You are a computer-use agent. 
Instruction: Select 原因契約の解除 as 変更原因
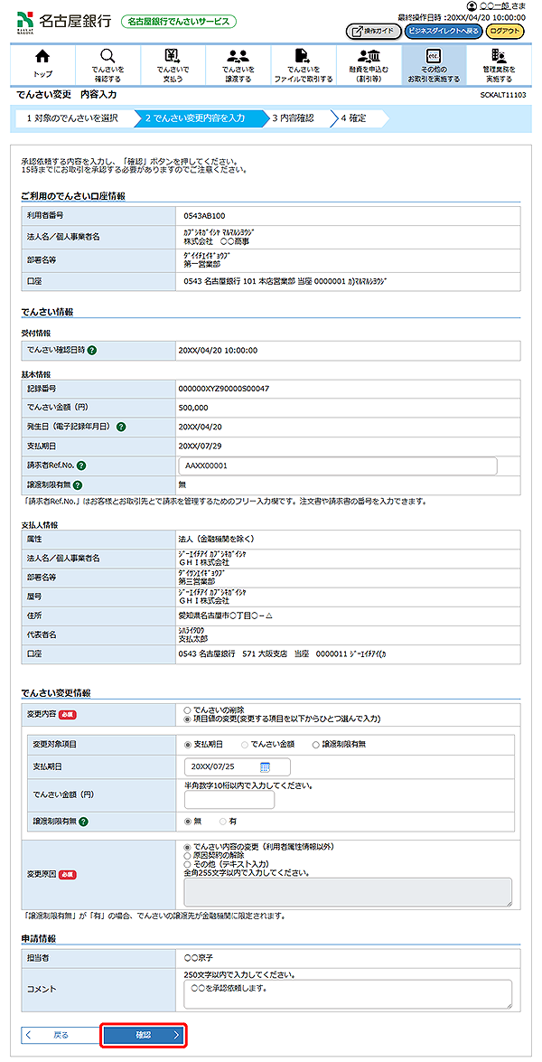[x=187, y=856]
